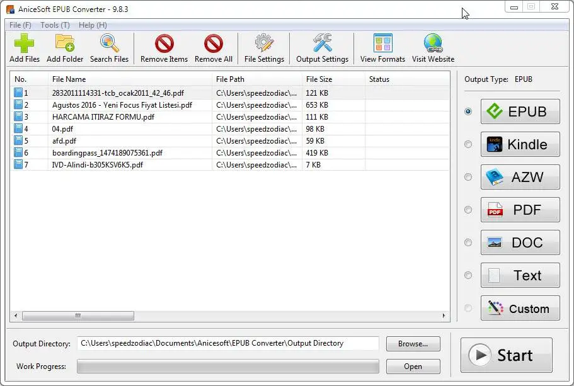Image resolution: width=574 pixels, height=386 pixels.
Task: Select the Text output radio button
Action: [468, 275]
